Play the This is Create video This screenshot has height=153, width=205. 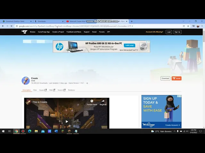(67, 121)
